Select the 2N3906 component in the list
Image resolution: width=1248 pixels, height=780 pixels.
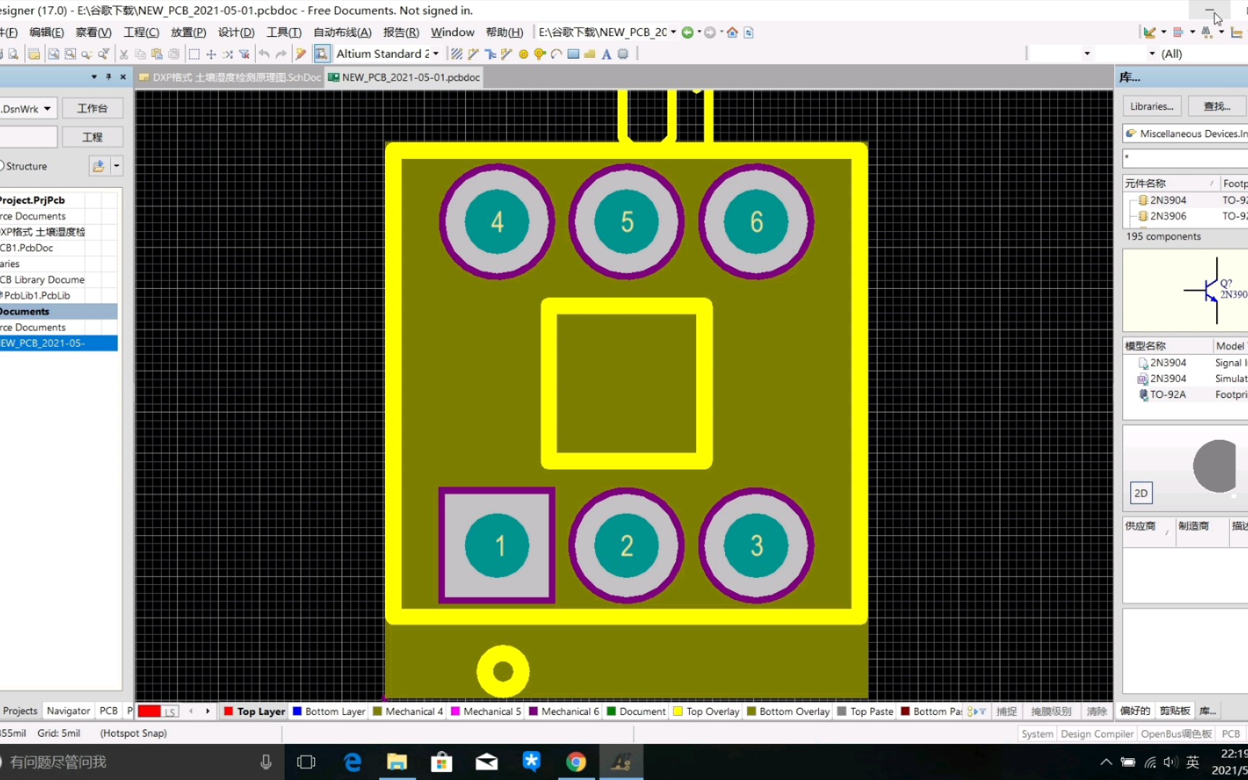click(x=1168, y=216)
